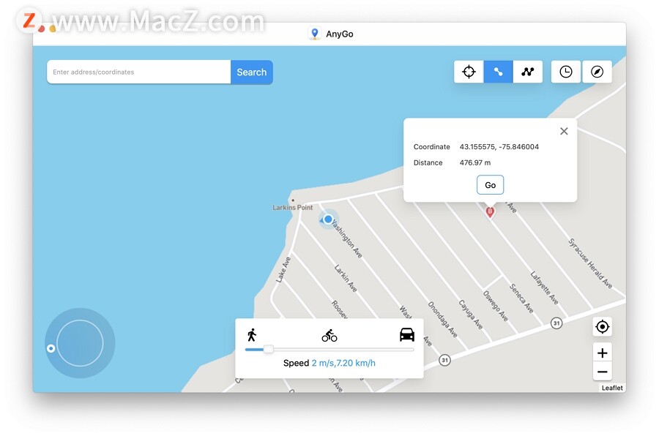
Task: Focus the address/coordinates input field
Action: tap(138, 72)
